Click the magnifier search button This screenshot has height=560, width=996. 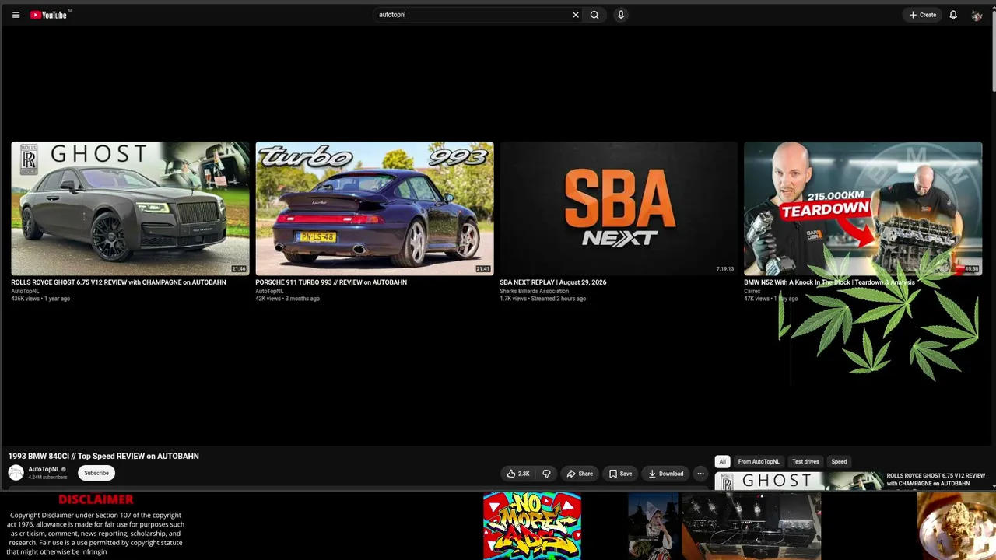coord(594,15)
